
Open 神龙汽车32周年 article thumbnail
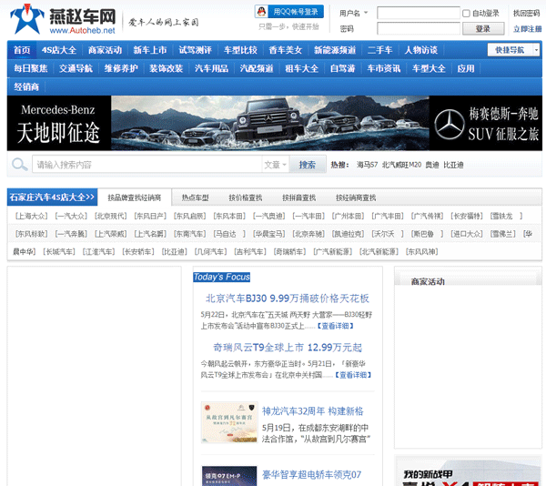(x=229, y=422)
